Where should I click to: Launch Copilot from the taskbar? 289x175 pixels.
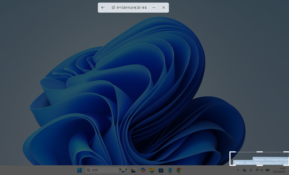tap(143, 170)
